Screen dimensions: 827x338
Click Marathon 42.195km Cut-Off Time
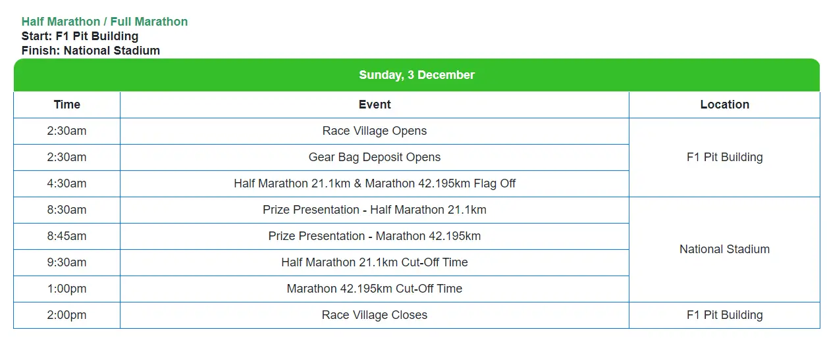pos(375,289)
